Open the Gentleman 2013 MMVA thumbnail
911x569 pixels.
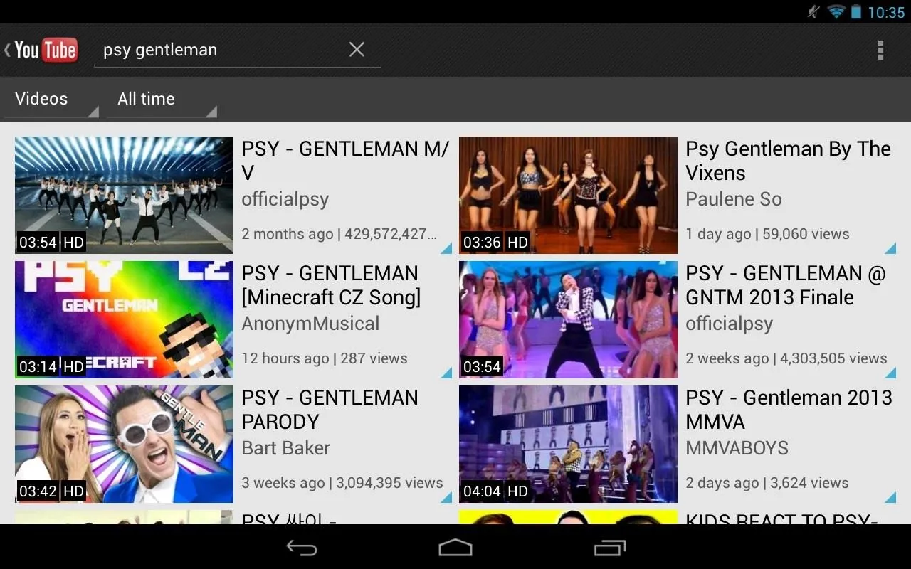tap(568, 444)
